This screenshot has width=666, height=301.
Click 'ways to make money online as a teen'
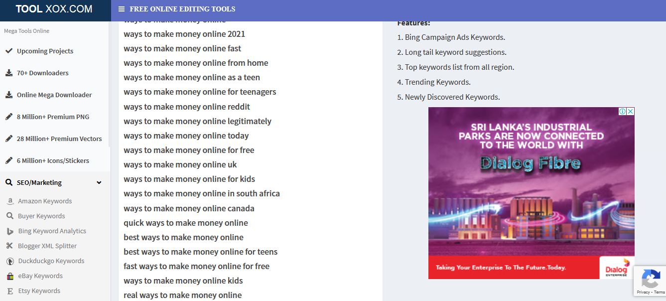click(x=192, y=77)
